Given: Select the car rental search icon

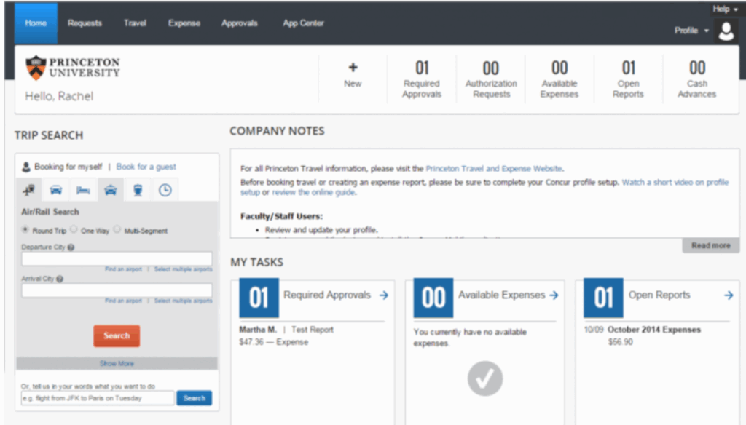Looking at the screenshot, I should tap(56, 190).
